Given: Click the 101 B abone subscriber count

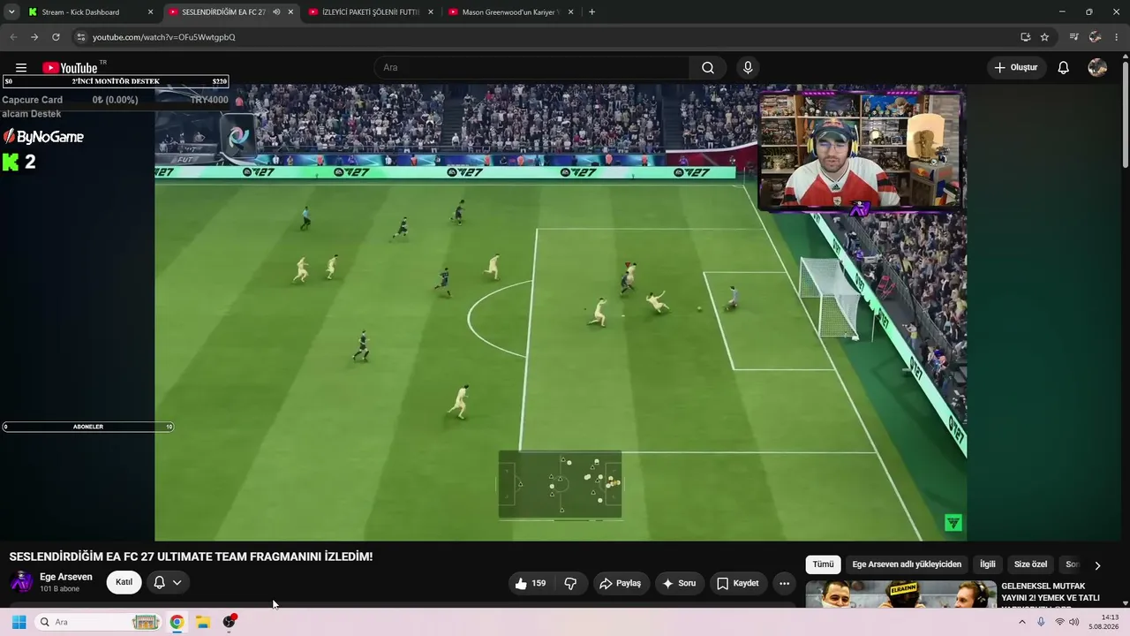Looking at the screenshot, I should pyautogui.click(x=59, y=588).
